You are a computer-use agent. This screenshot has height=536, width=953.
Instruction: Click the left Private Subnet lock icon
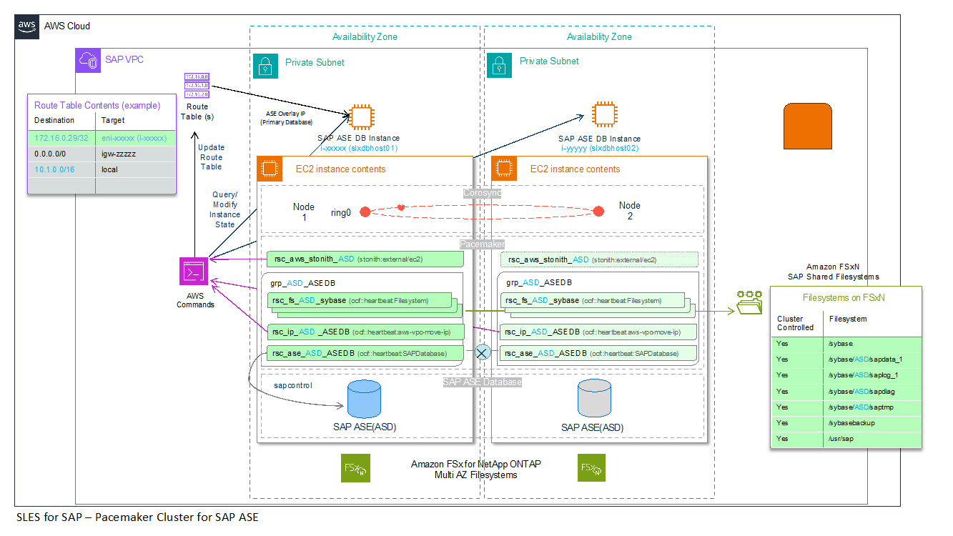[265, 64]
